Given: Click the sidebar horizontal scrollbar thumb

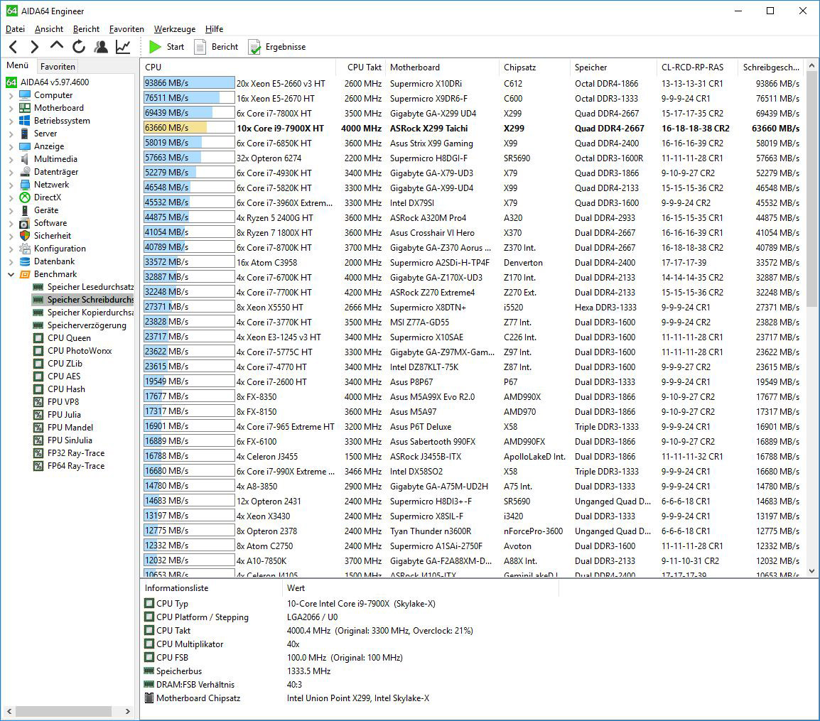Looking at the screenshot, I should pos(64,711).
